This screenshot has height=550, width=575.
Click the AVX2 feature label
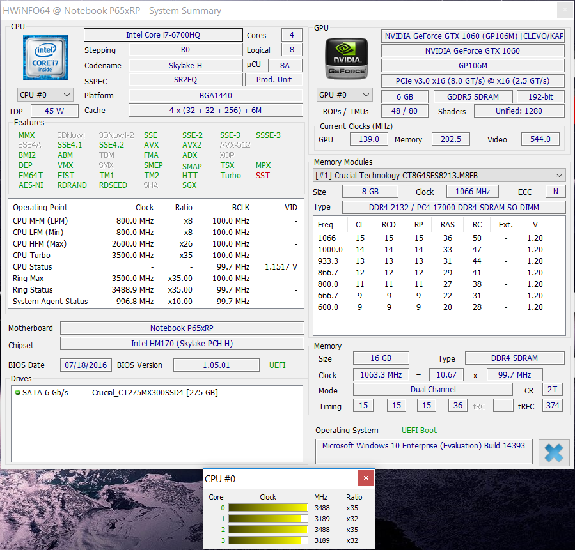pos(192,145)
